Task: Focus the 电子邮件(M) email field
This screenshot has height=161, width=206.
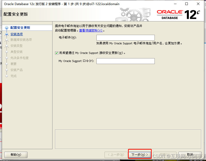Action: click(x=125, y=38)
